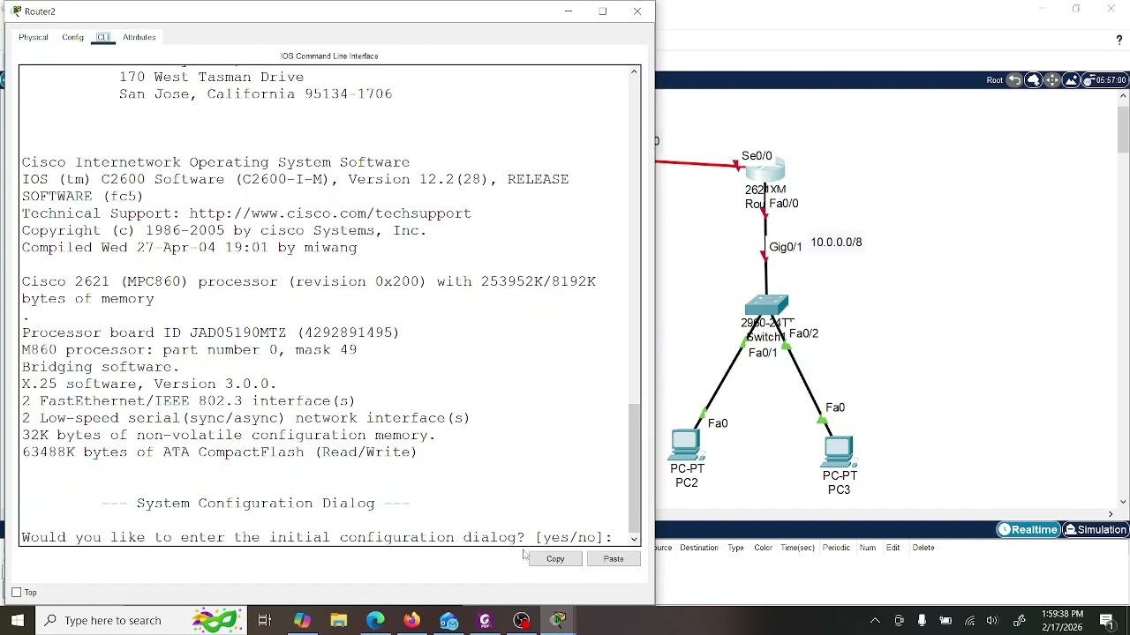Open the Attributes tab in Router2
Image resolution: width=1130 pixels, height=635 pixels.
pos(139,37)
